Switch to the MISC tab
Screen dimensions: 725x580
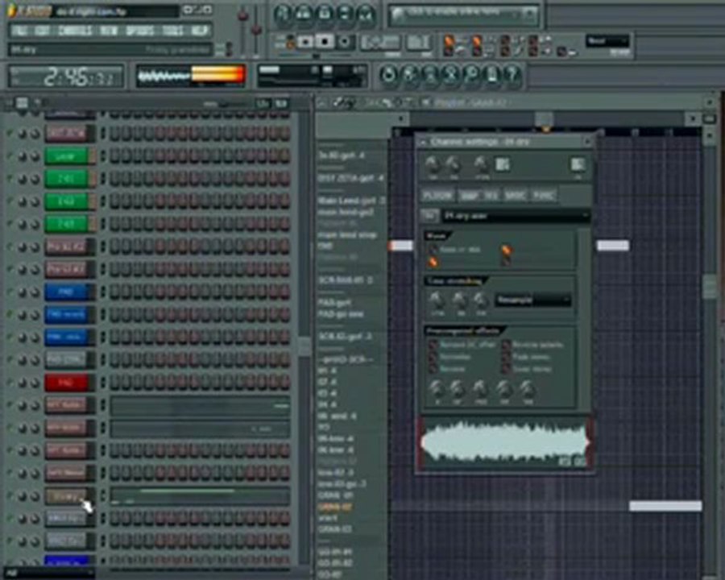(x=515, y=196)
